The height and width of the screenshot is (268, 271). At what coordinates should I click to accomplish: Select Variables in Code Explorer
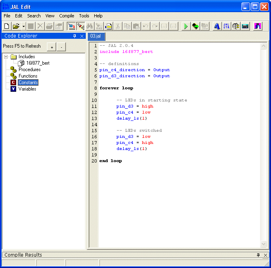pyautogui.click(x=28, y=89)
